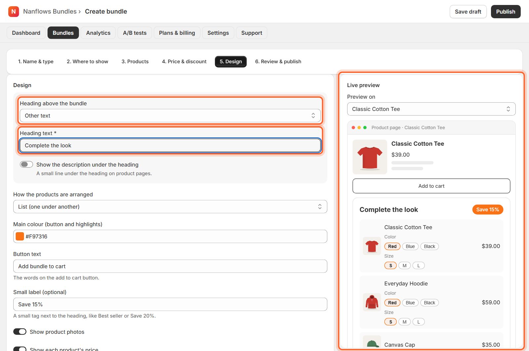Open the Settings tab
This screenshot has height=351, width=529.
click(x=218, y=33)
